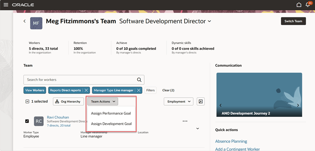Show the next communication card

[x=298, y=105]
